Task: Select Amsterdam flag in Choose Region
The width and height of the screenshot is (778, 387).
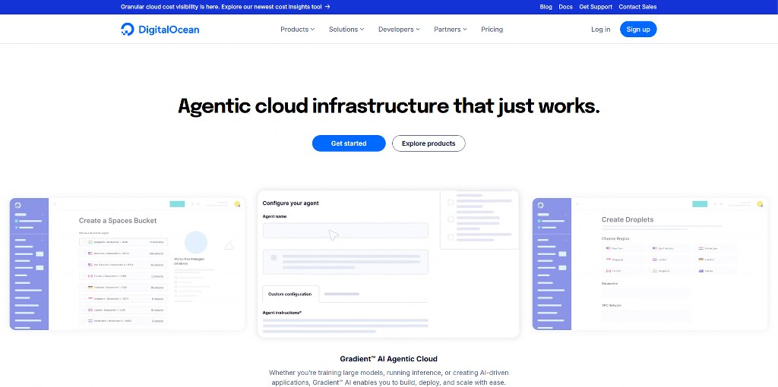Action: click(701, 248)
